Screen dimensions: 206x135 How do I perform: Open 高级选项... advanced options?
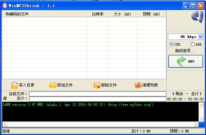coord(185,51)
